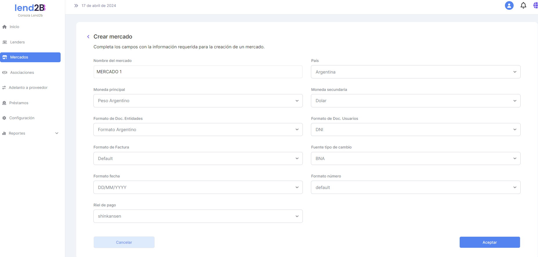Focus the Nombre del mercado field

click(198, 72)
